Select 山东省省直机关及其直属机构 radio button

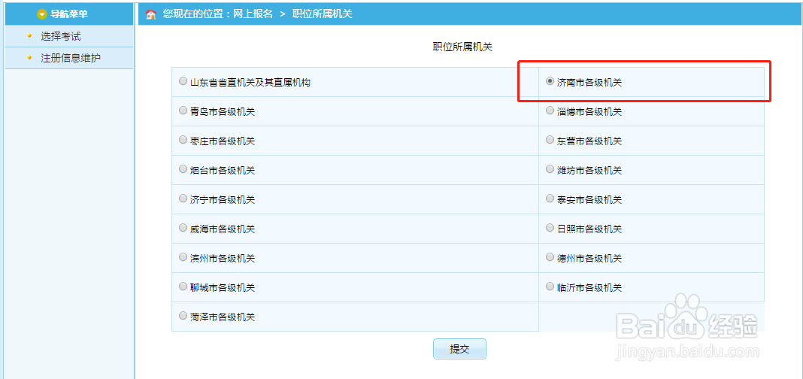tap(183, 81)
